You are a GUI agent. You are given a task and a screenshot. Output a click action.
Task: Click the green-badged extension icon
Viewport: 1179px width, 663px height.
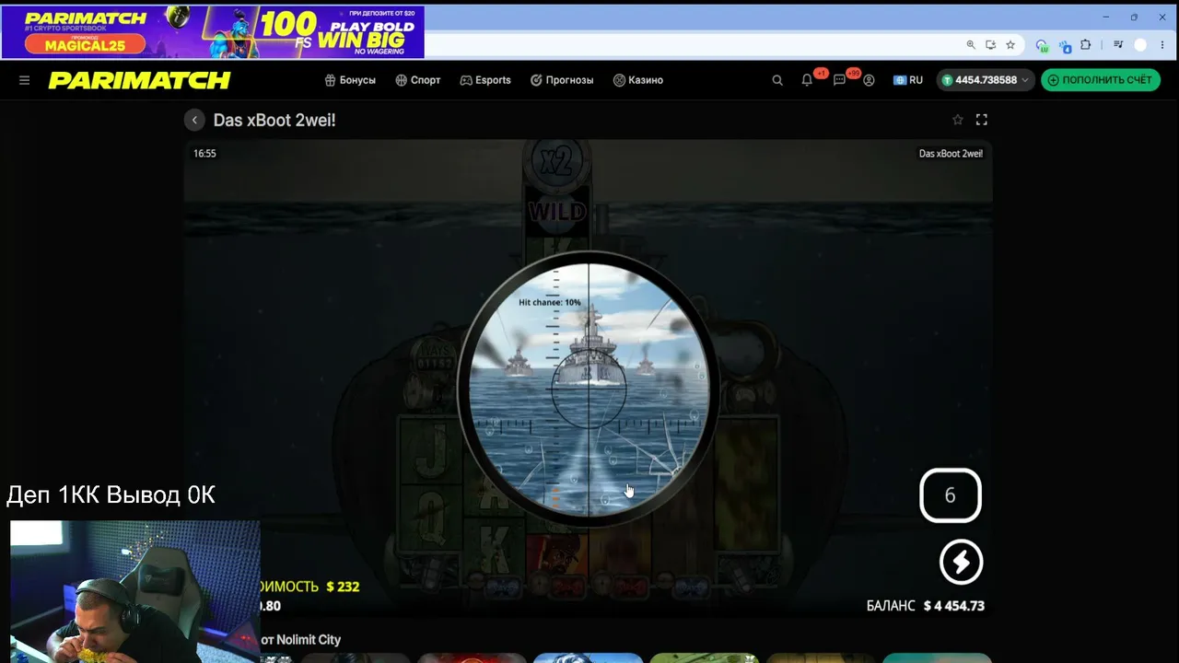point(1042,45)
